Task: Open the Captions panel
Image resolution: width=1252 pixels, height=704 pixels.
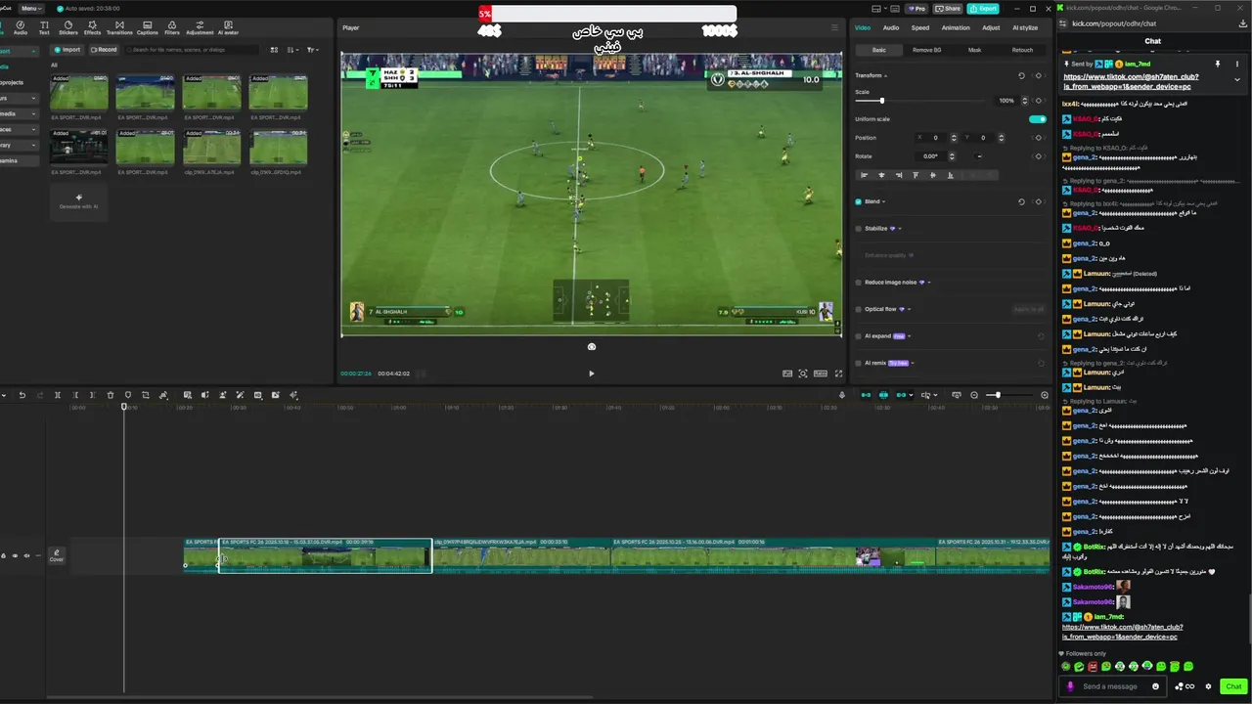Action: pyautogui.click(x=148, y=27)
